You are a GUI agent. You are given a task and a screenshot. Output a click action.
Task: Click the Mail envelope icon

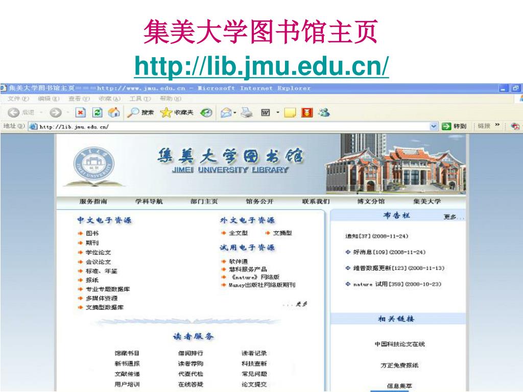(x=226, y=113)
